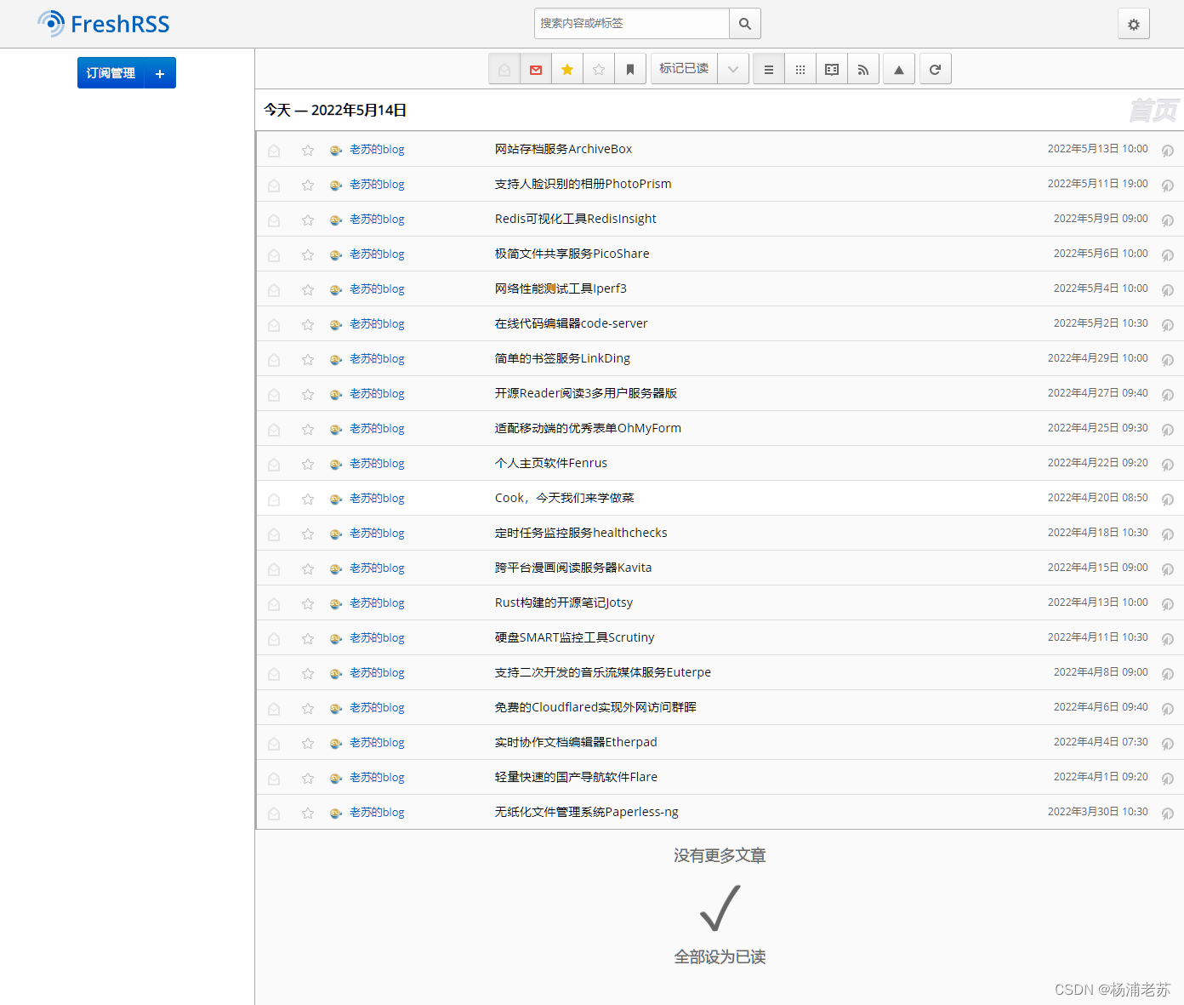Screen dimensions: 1184x1005
Task: Click the search magnifier button
Action: pos(744,24)
